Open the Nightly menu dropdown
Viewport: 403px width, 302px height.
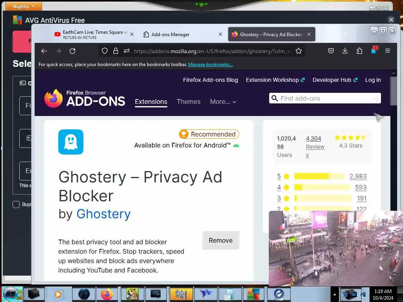coord(24,6)
